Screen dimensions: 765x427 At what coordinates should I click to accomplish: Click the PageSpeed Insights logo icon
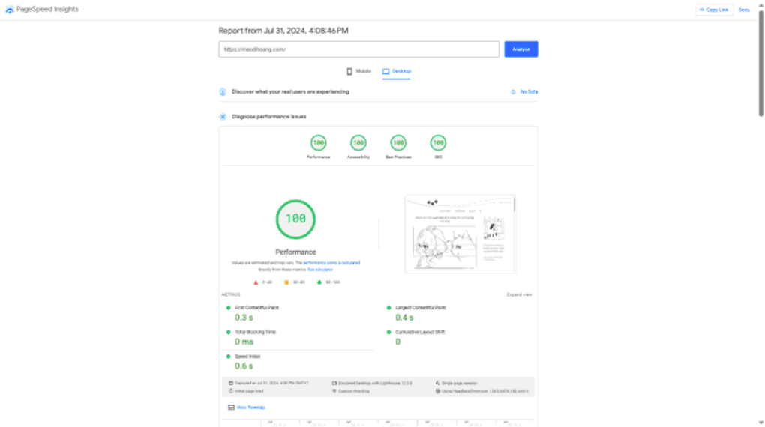click(x=9, y=10)
